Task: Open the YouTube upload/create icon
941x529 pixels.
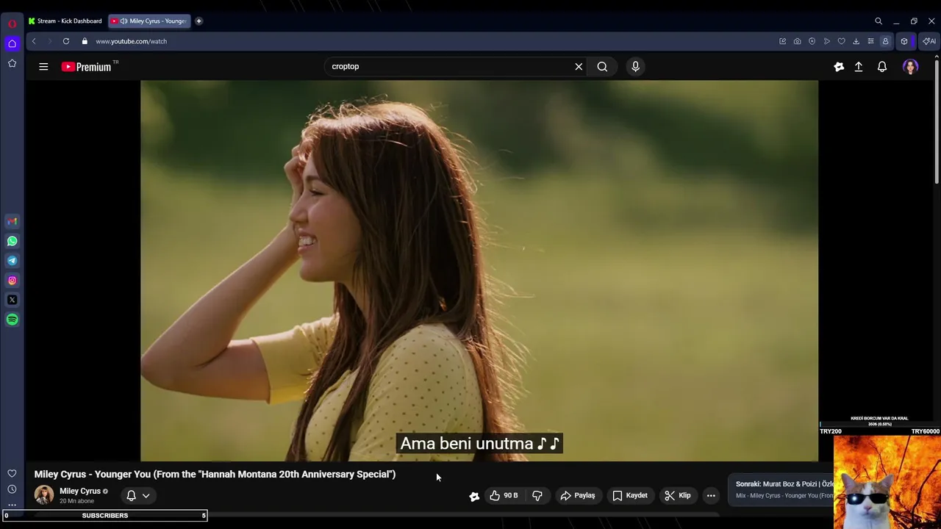Action: point(859,67)
